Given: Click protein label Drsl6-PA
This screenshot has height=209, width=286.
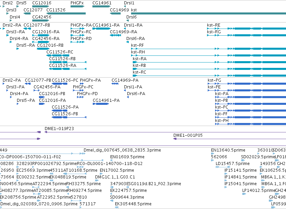Looking at the screenshot, I should [136, 94].
